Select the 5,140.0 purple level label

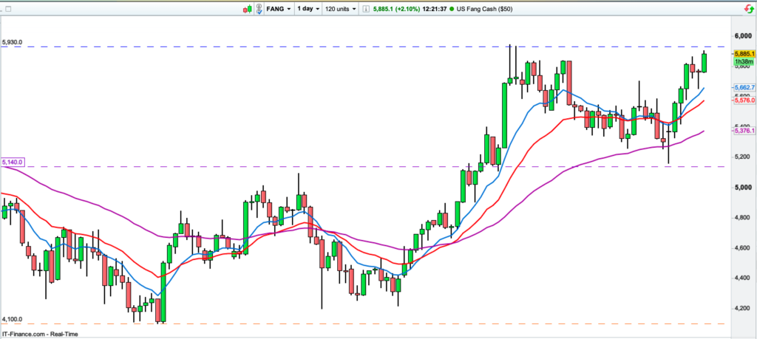click(x=13, y=162)
